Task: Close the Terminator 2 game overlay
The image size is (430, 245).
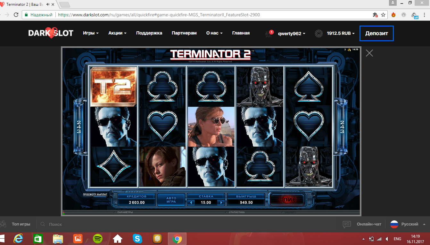Action: (369, 53)
